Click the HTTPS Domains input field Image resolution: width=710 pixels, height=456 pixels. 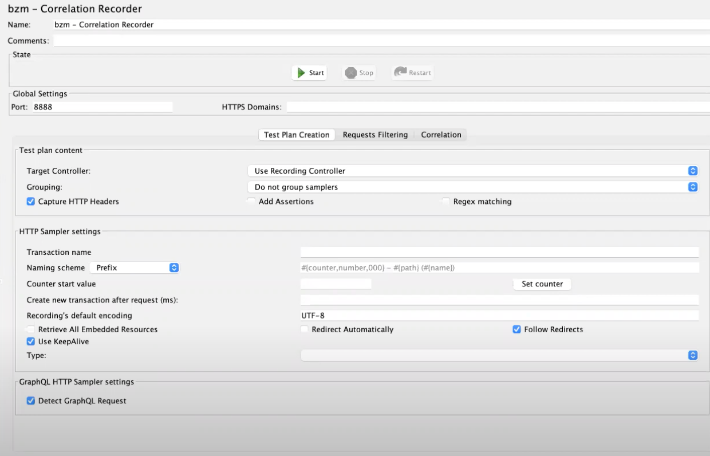click(x=498, y=107)
